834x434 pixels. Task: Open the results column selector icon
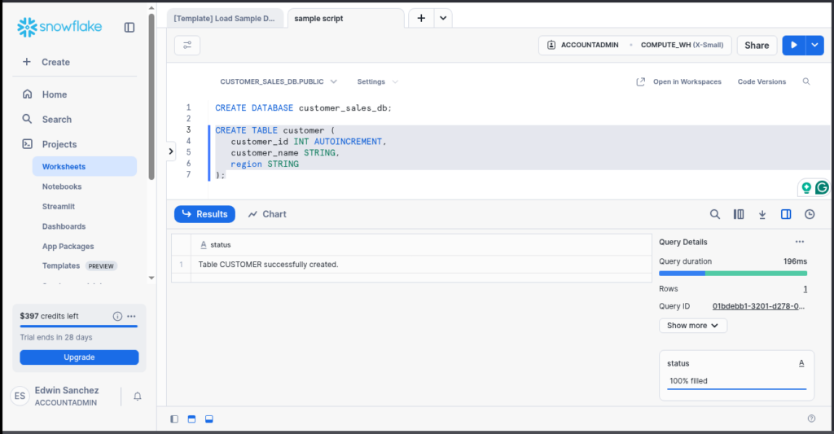(x=739, y=214)
